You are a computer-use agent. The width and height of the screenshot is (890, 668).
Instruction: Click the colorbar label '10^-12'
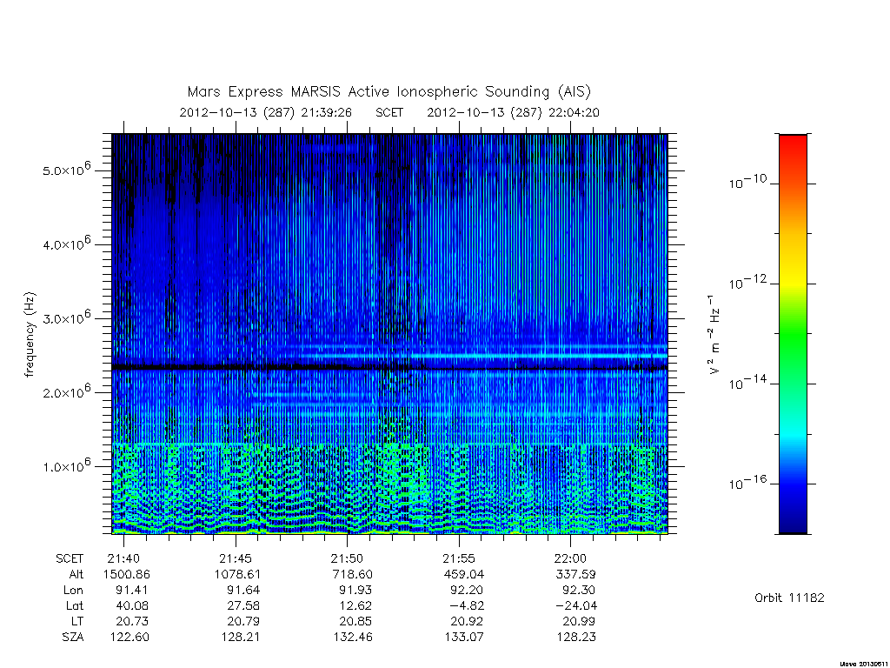click(x=747, y=282)
